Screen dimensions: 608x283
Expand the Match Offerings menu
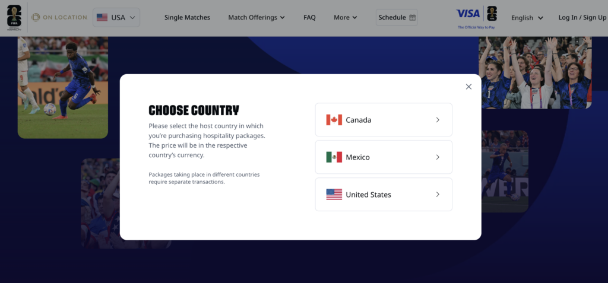256,18
